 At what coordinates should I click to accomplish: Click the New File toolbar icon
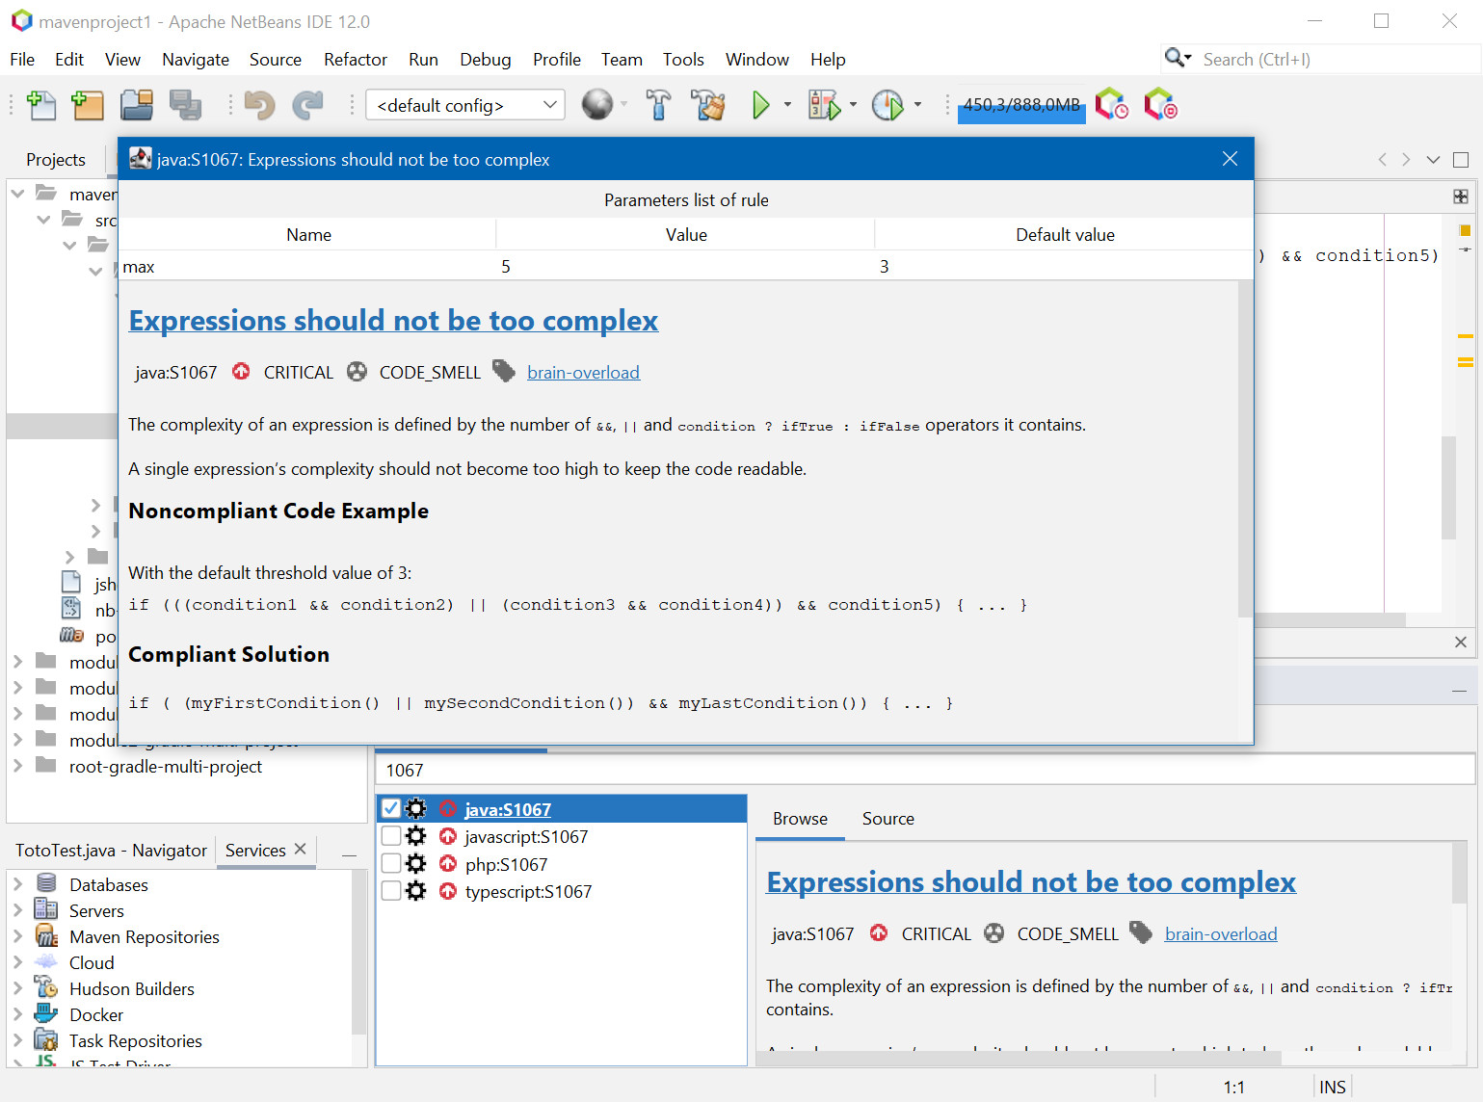[x=41, y=105]
